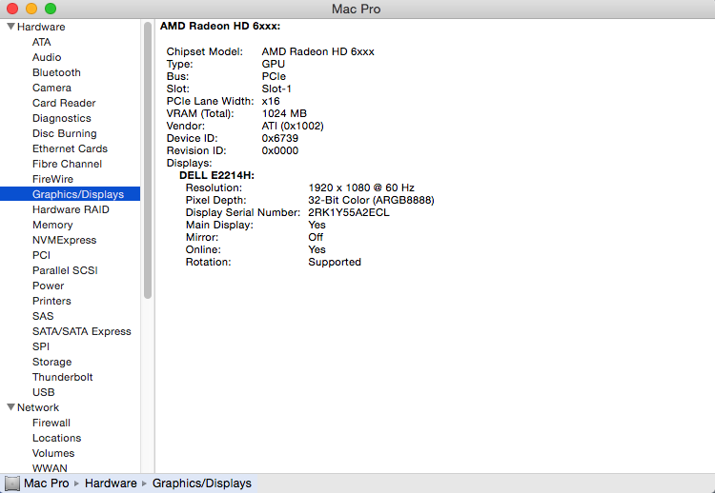Select Ethernet Cards in the sidebar
The image size is (715, 493).
[x=70, y=148]
